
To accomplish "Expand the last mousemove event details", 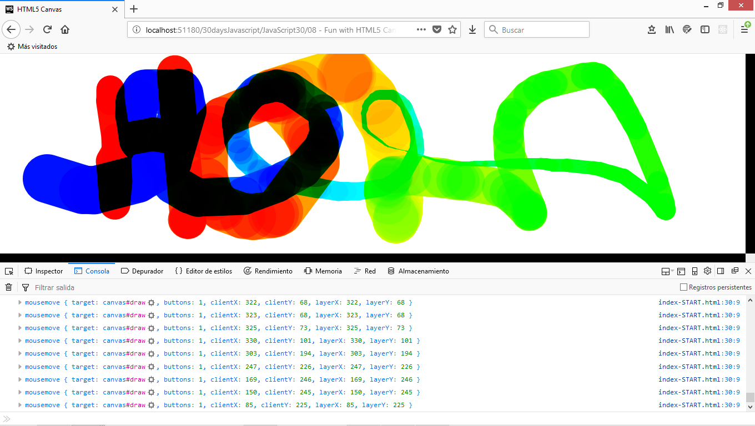I will click(19, 405).
